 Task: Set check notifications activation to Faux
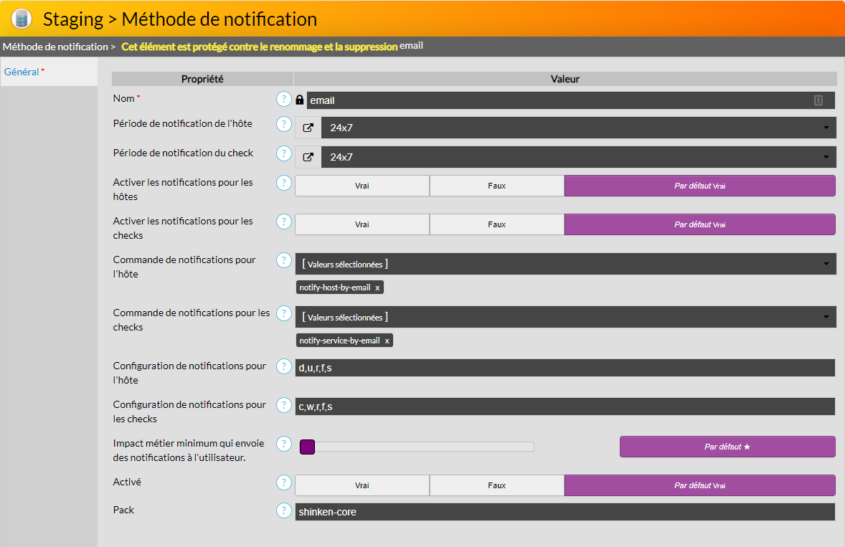click(x=496, y=224)
